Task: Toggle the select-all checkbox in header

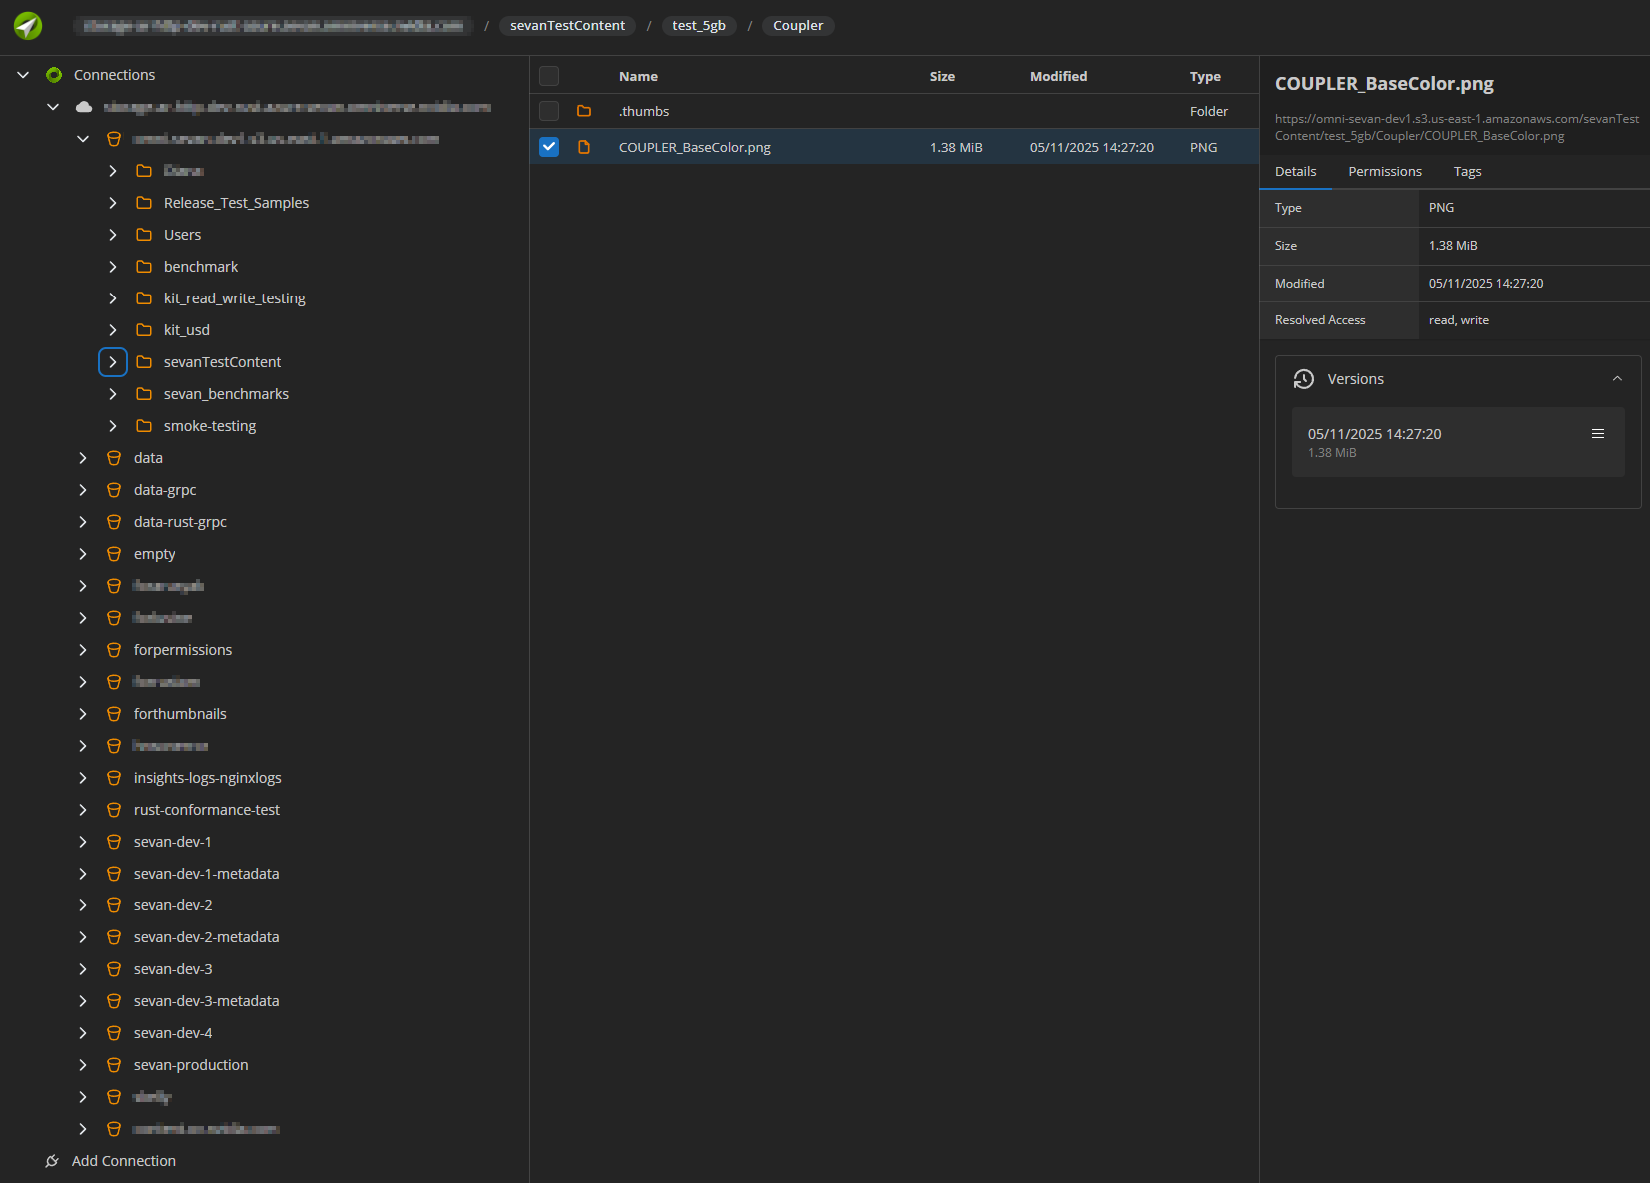Action: pyautogui.click(x=549, y=76)
